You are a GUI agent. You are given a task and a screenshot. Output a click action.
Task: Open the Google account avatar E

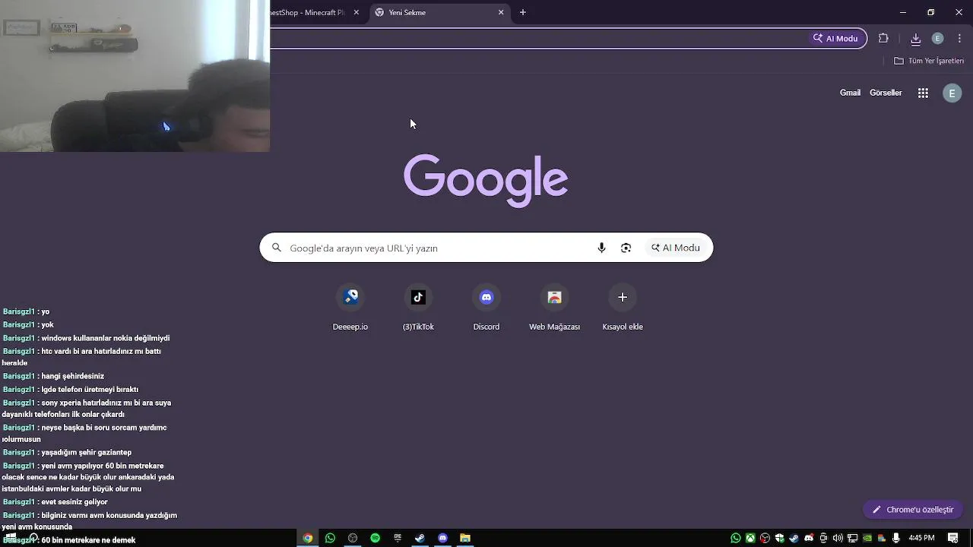952,93
